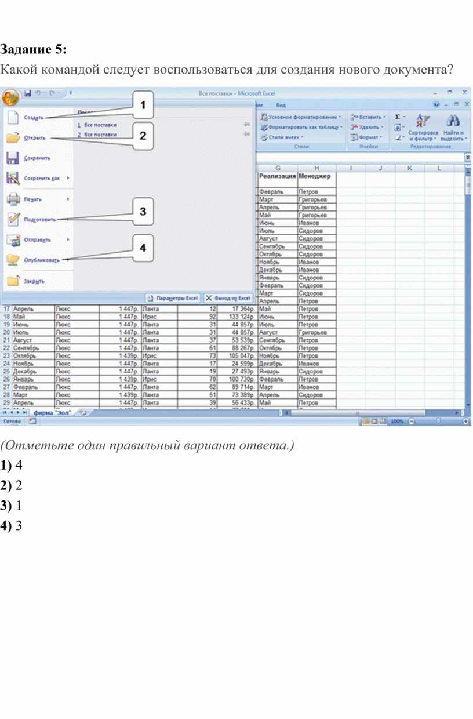
Task: Open Стили ячеек dropdown
Action: click(x=282, y=137)
